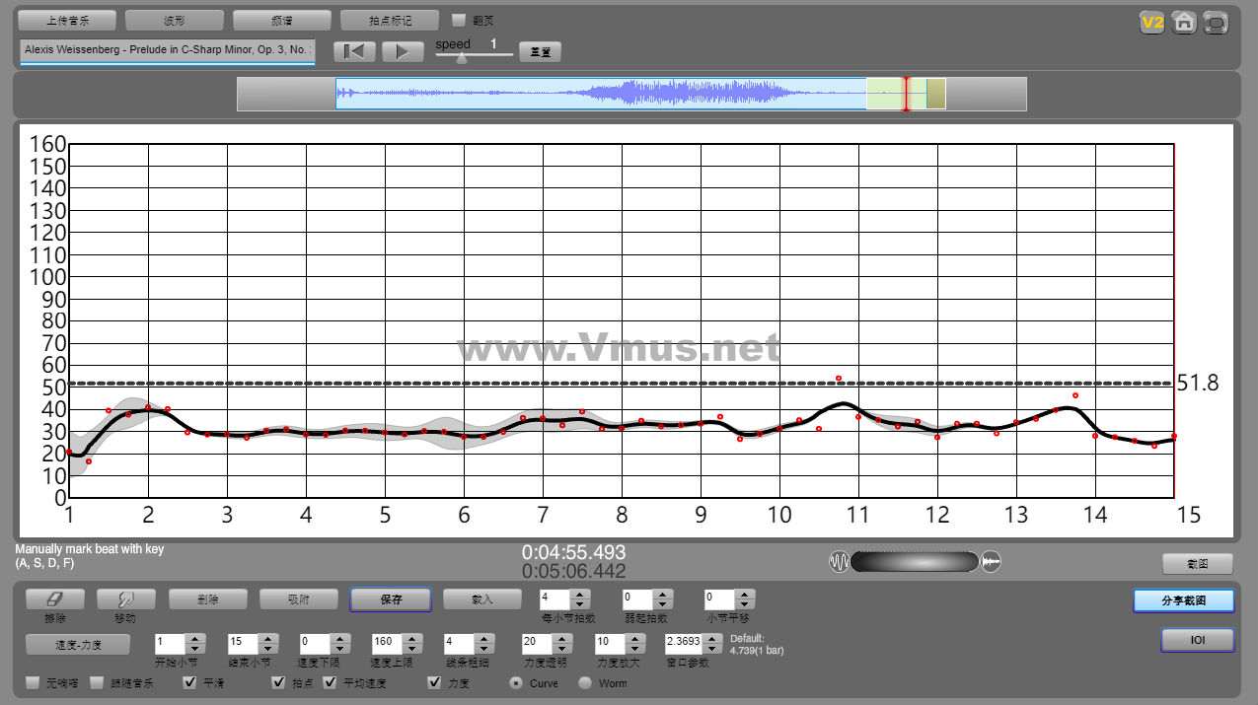Screen dimensions: 1258x705
Task: Click the dense waveform icon right of zoom bar
Action: (x=992, y=562)
